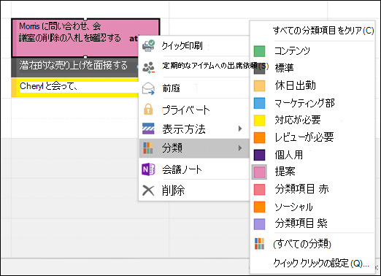The image size is (381, 276).
Task: Select 分類項目 赤 category label
Action: click(x=301, y=189)
